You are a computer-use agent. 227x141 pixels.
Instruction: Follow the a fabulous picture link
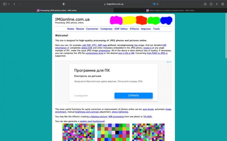[98, 117]
